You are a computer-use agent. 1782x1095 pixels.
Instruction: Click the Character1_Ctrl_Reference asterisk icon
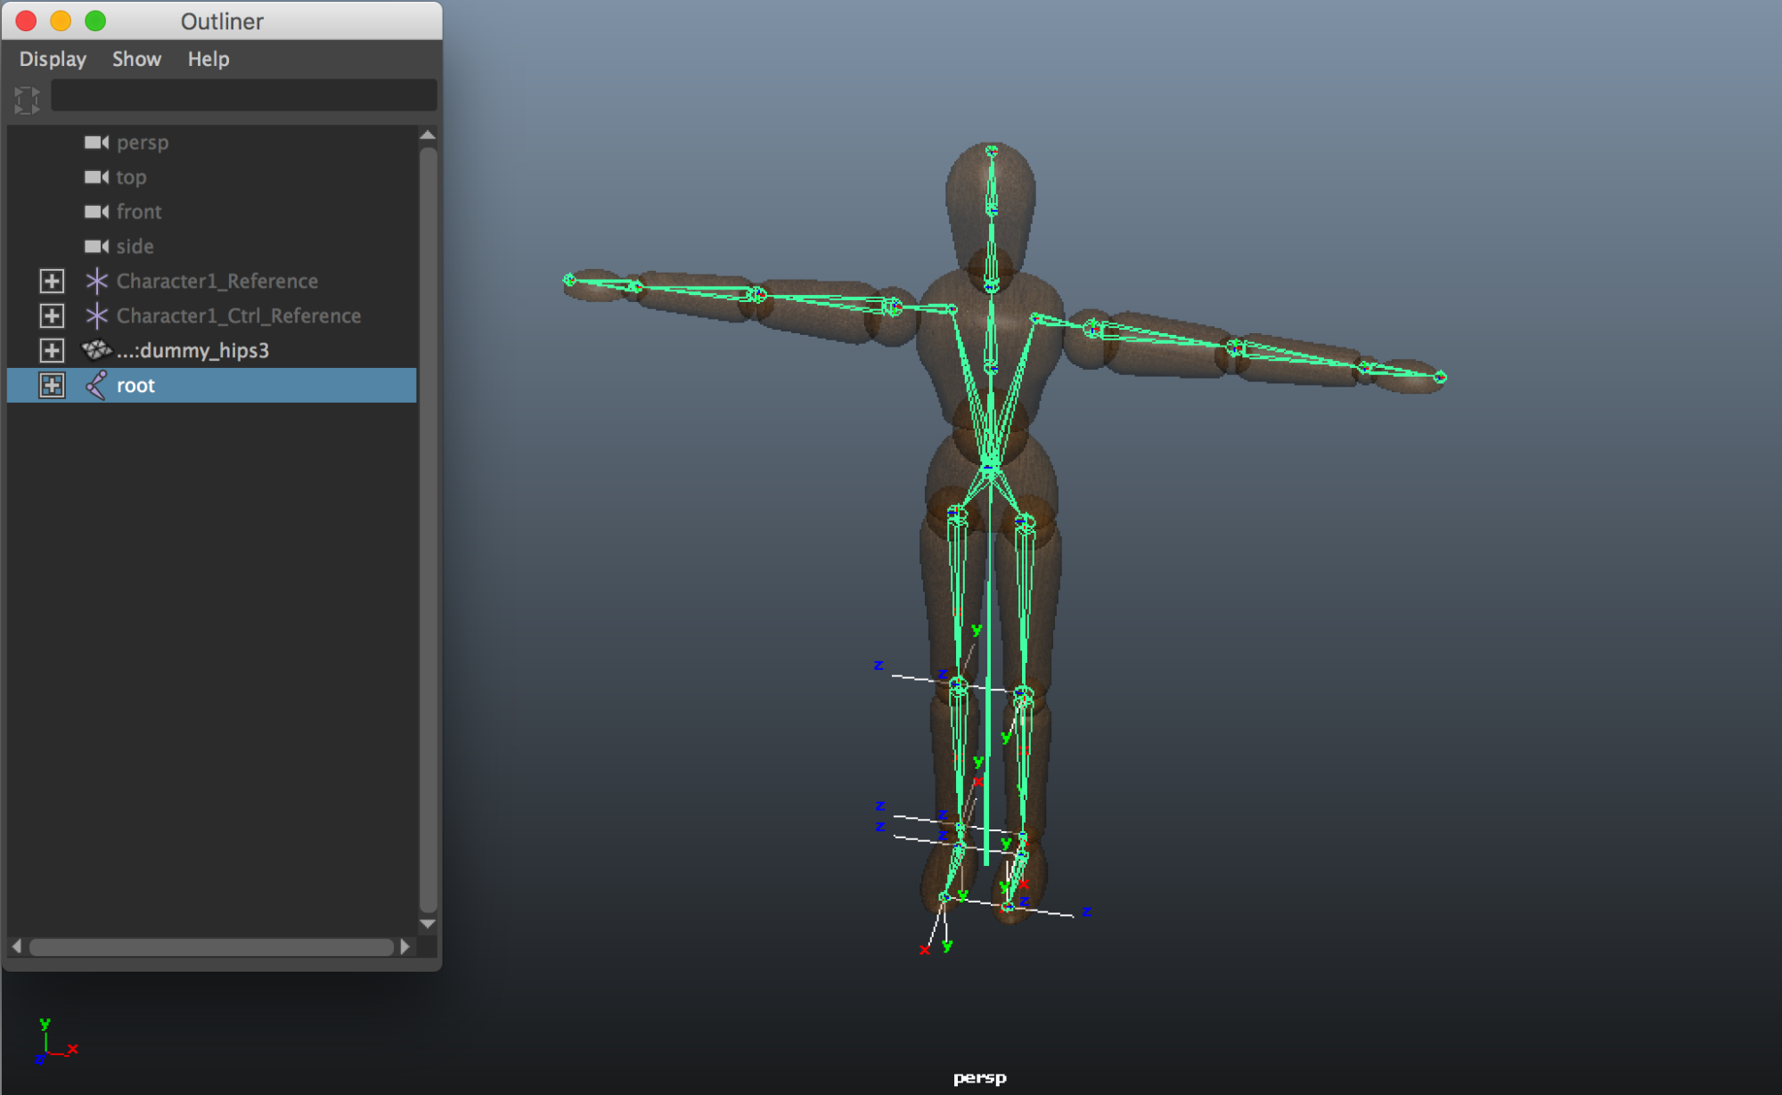pos(94,315)
